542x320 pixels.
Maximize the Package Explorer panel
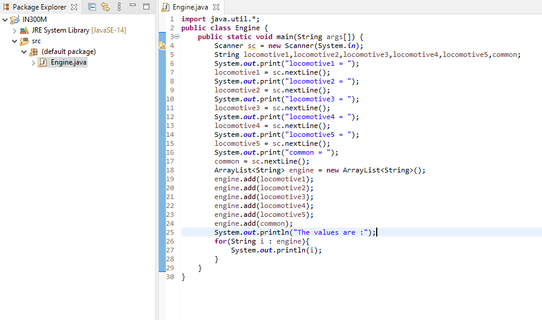tap(146, 7)
